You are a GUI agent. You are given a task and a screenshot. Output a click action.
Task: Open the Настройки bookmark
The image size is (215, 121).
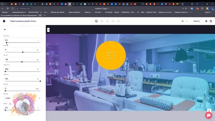[x=109, y=12]
